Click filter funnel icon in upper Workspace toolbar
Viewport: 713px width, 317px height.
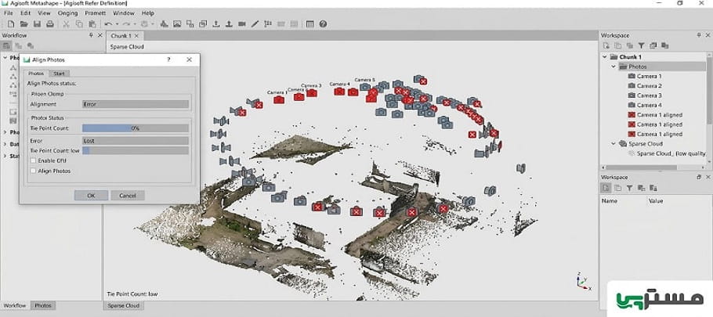click(x=641, y=45)
